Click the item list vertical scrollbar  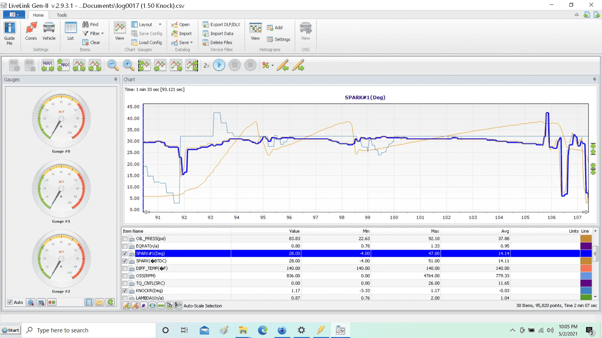(595, 254)
